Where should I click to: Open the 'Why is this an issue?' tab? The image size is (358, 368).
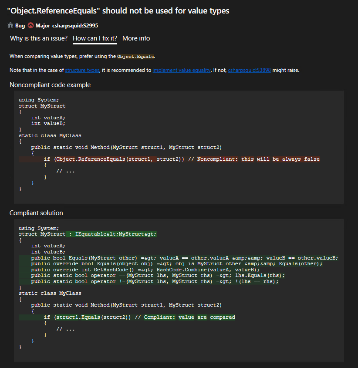39,38
